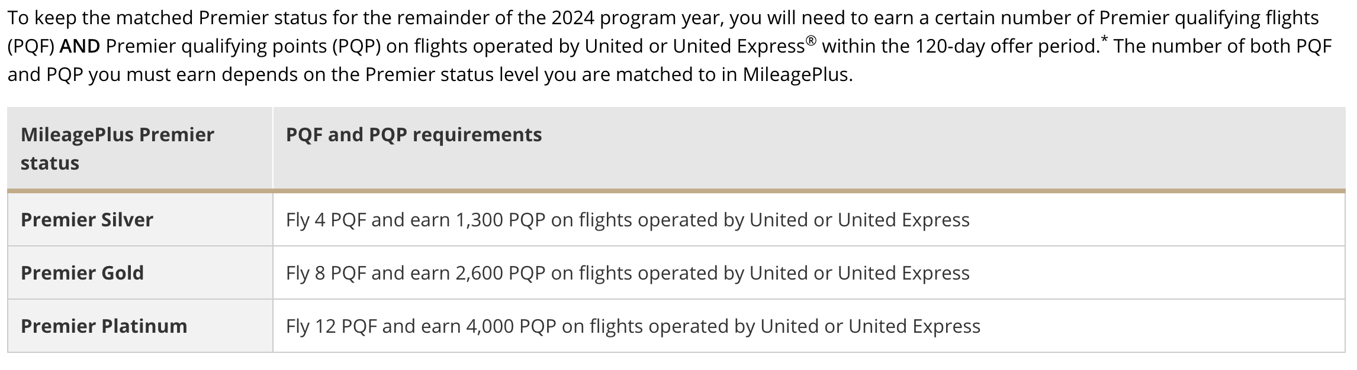Click the asterisk footnote after "offer period"
Image resolution: width=1357 pixels, height=370 pixels.
click(x=1104, y=40)
